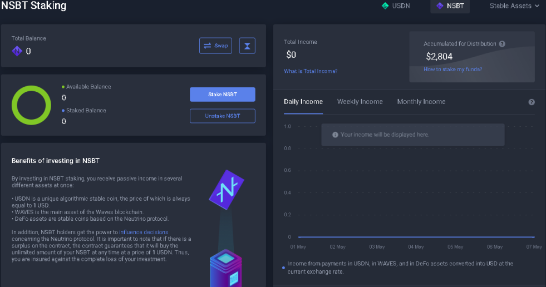Select the Daily Income tab
This screenshot has width=546, height=287.
(303, 102)
